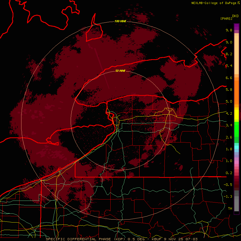Image resolution: width=241 pixels, height=241 pixels.
Task: Pick the purple top segment of color bar
Action: click(236, 27)
